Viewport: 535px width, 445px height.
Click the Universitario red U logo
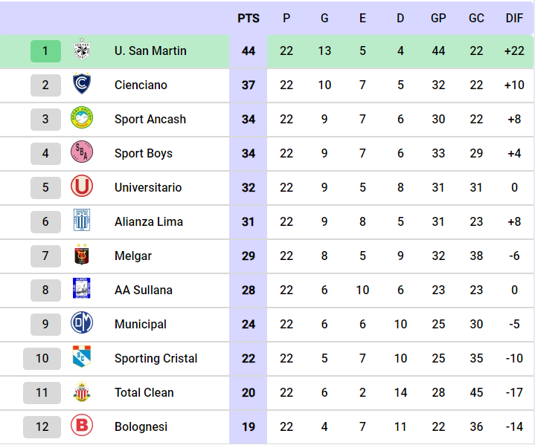[x=82, y=187]
